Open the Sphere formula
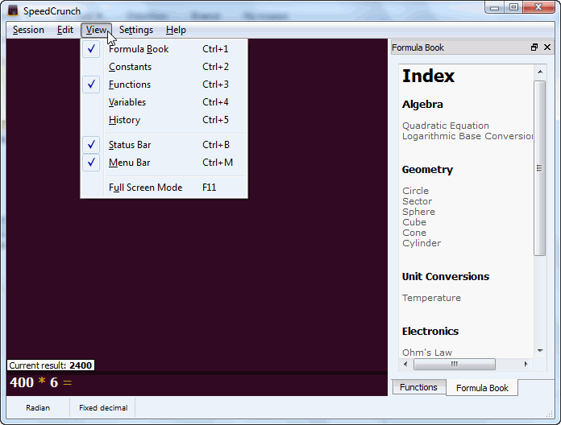Image resolution: width=561 pixels, height=425 pixels. click(x=418, y=212)
